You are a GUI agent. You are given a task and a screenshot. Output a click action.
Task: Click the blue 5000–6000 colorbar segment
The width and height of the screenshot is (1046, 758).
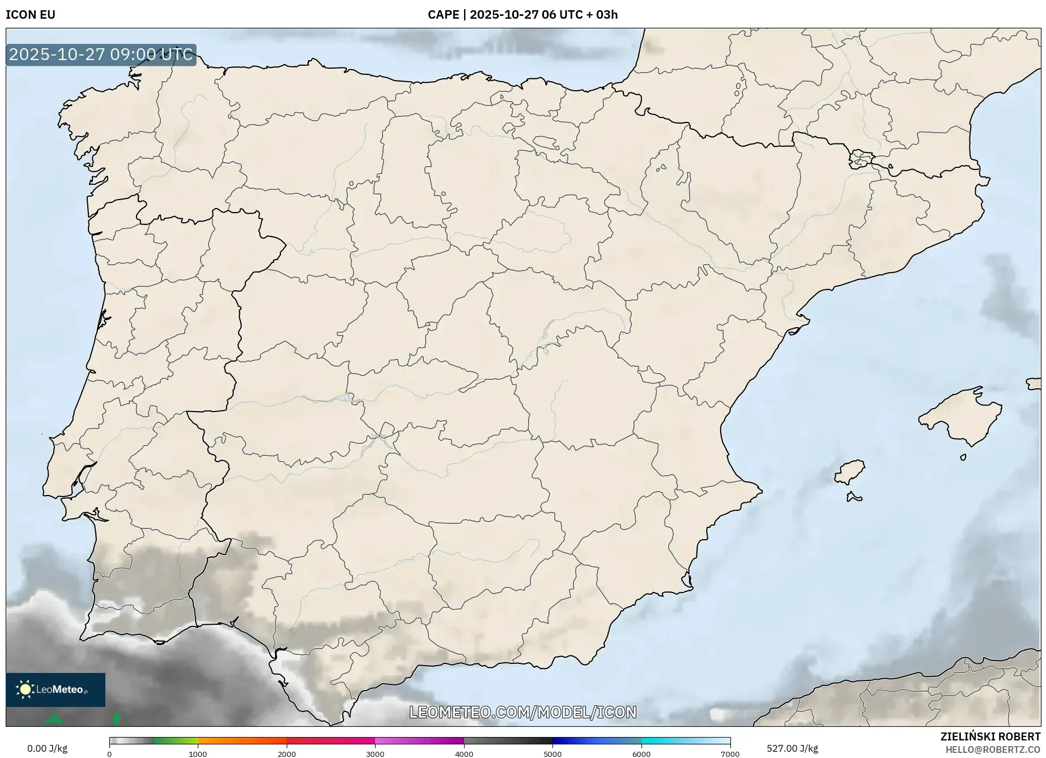click(597, 740)
